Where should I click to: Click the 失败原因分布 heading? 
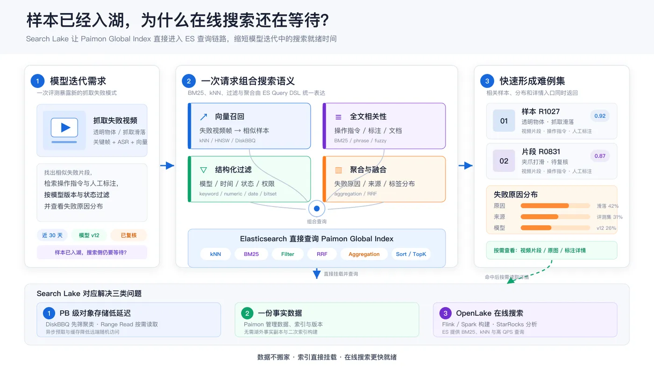click(516, 194)
